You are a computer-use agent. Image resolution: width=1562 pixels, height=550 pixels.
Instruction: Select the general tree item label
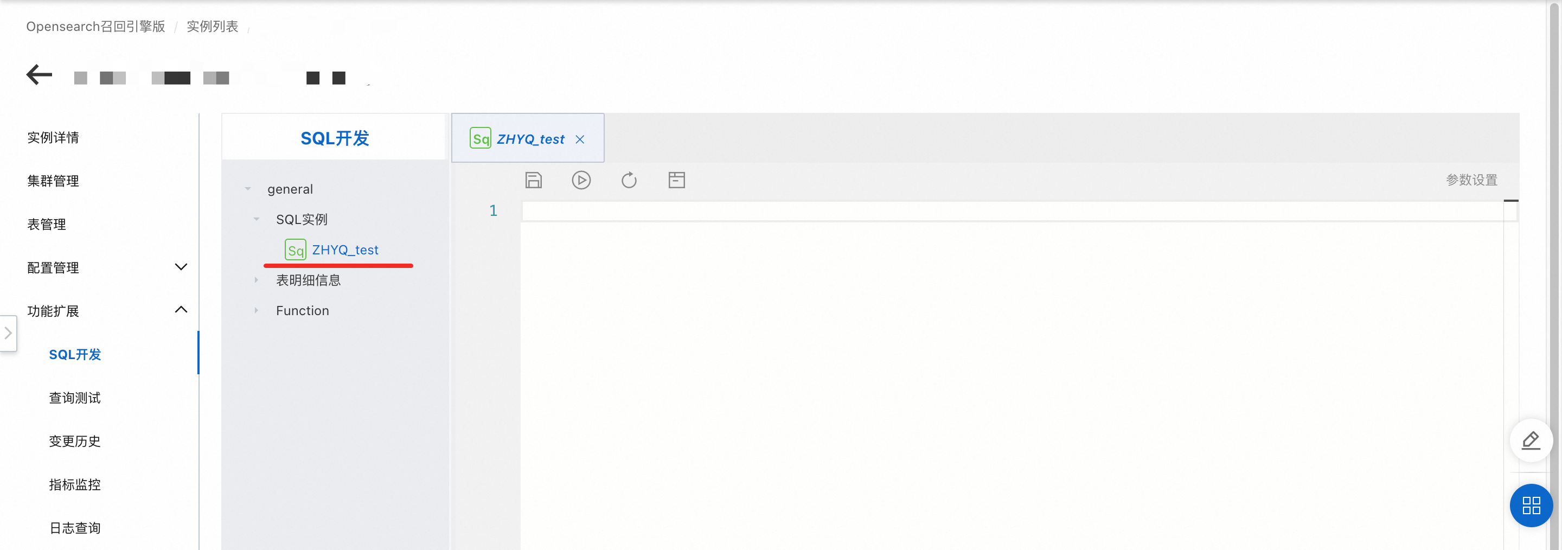[x=291, y=189]
